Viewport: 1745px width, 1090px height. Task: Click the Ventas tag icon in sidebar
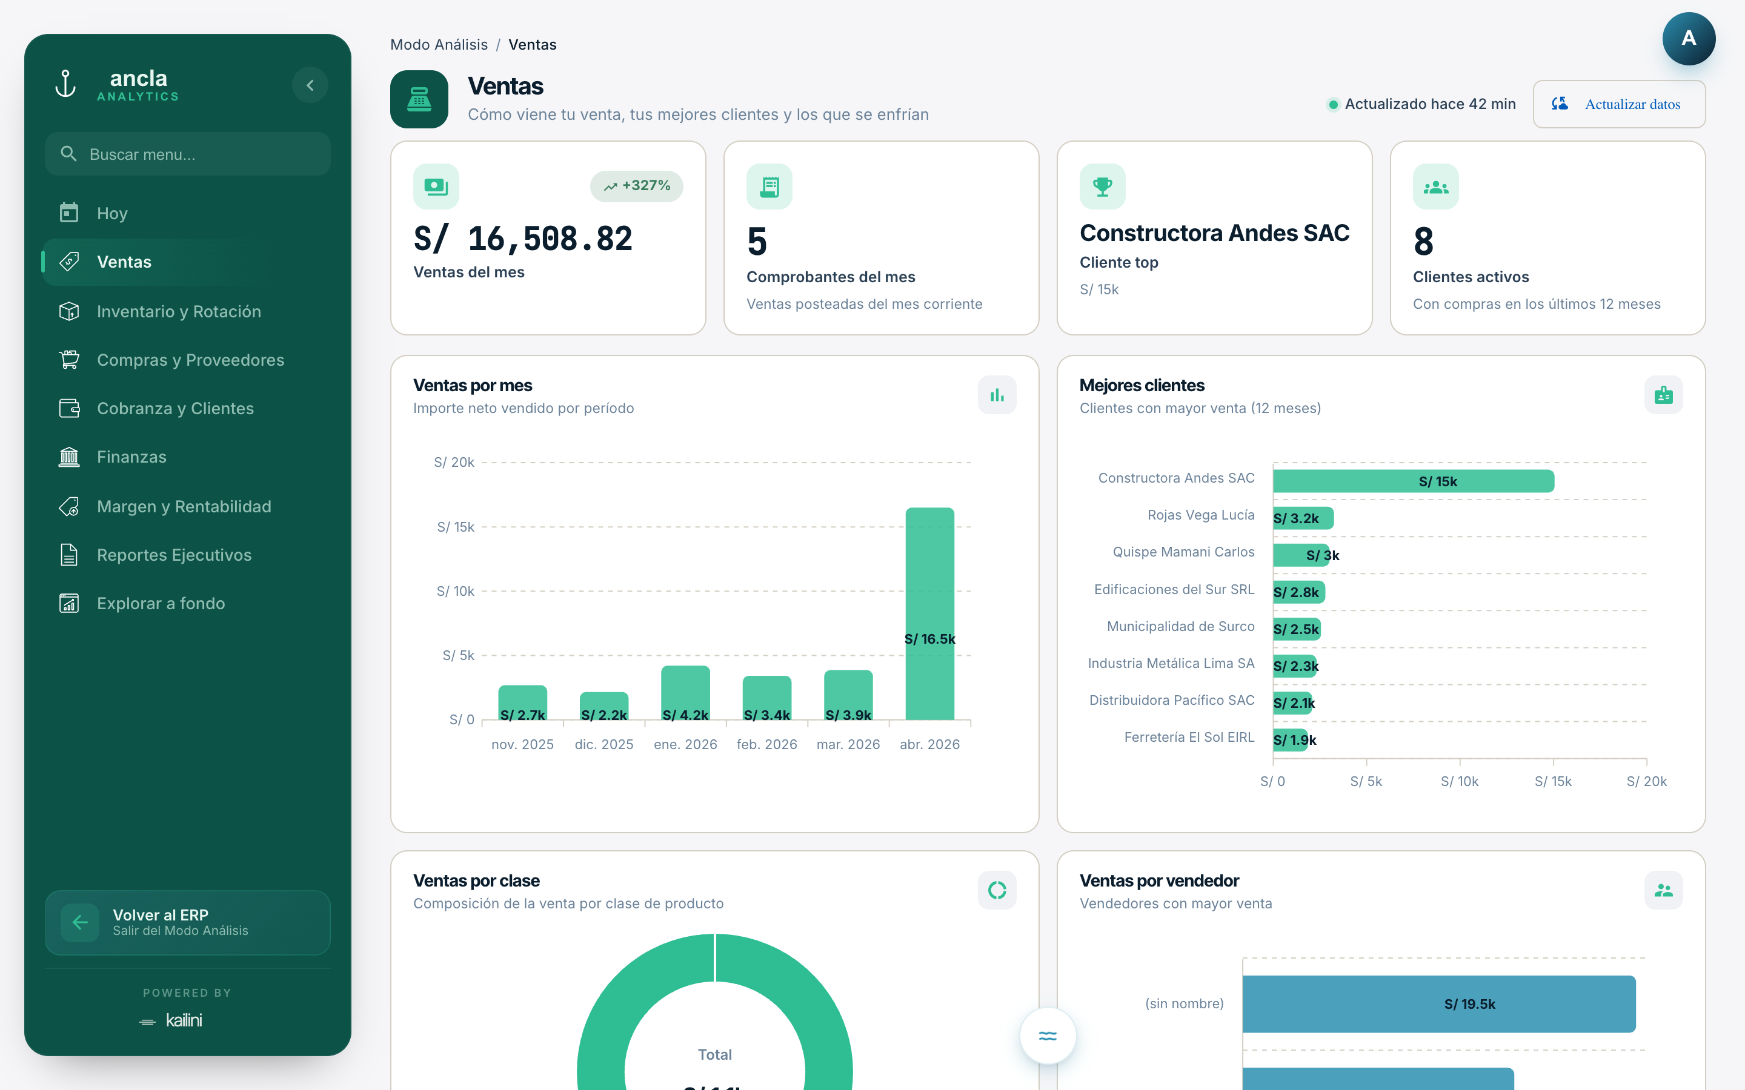click(69, 262)
